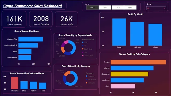Viewport: 171px width, 96px height.
Task: Click the Profit By Month chart title
Action: point(135,14)
